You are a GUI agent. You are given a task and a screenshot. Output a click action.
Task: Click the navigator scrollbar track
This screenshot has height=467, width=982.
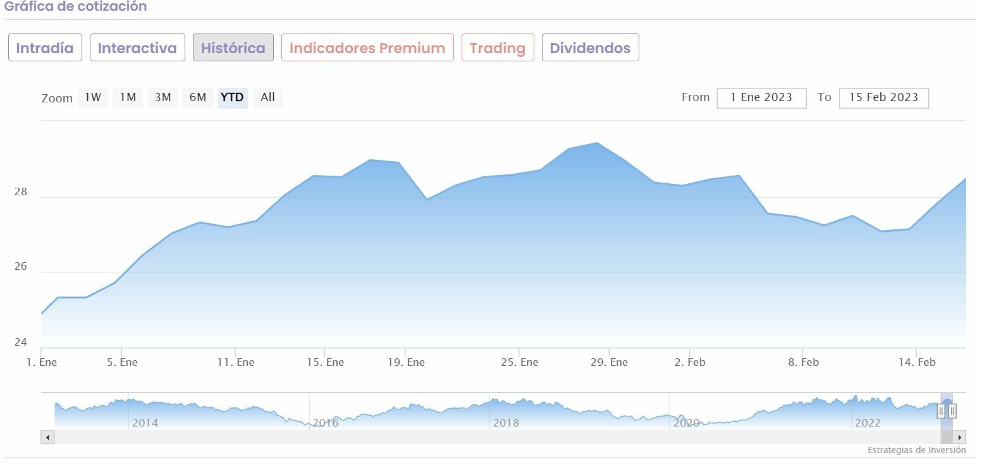point(493,437)
